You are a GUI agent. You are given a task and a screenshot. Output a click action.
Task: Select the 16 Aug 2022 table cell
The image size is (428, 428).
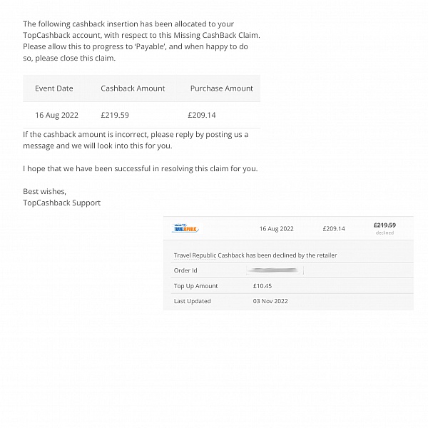(56, 115)
